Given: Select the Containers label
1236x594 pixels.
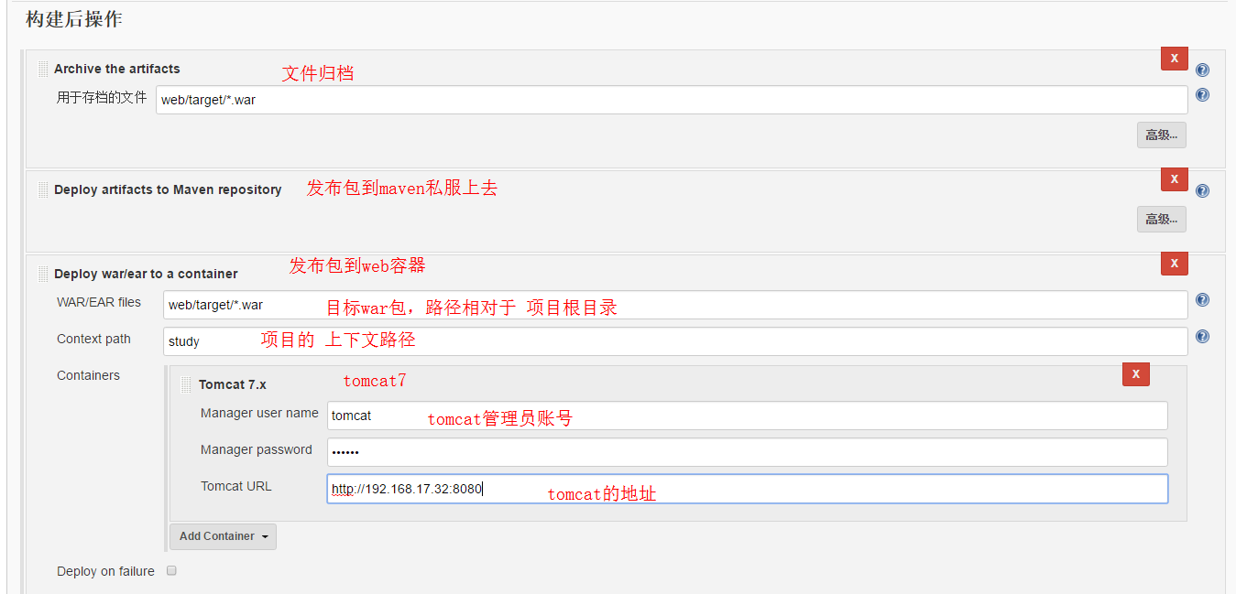Looking at the screenshot, I should pyautogui.click(x=88, y=375).
